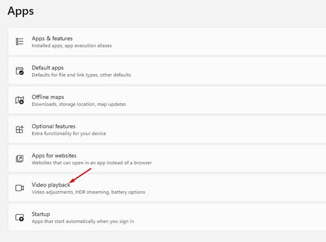326x242 pixels.
Task: Click the Startup icon
Action: coord(20,217)
